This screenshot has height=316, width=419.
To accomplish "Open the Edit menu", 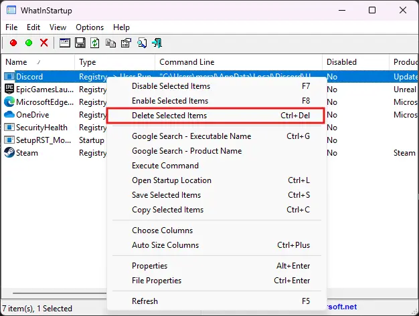I will coord(33,27).
